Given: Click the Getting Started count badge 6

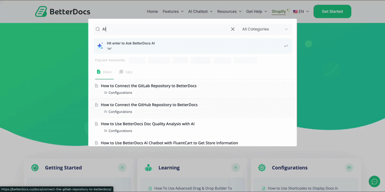Looking at the screenshot, I should click(122, 168).
